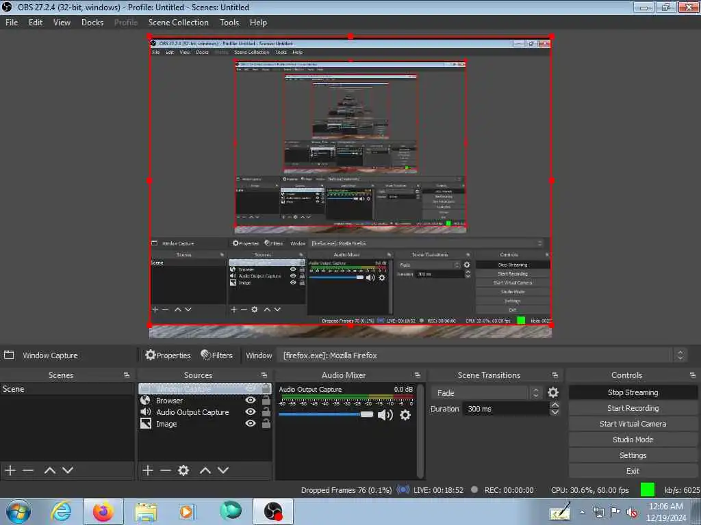Toggle visibility of Window Capture source

click(251, 388)
